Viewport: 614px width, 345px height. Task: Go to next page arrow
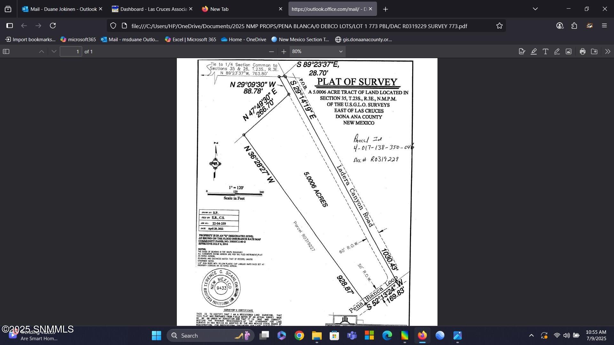click(x=54, y=51)
